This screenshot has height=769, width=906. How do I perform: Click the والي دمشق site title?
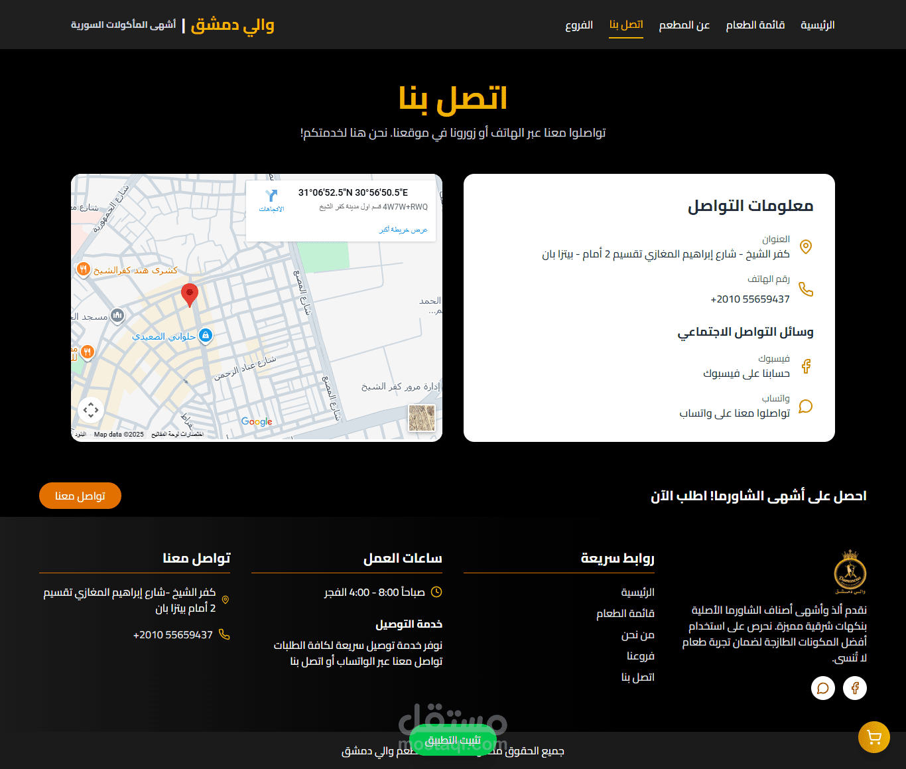click(233, 25)
